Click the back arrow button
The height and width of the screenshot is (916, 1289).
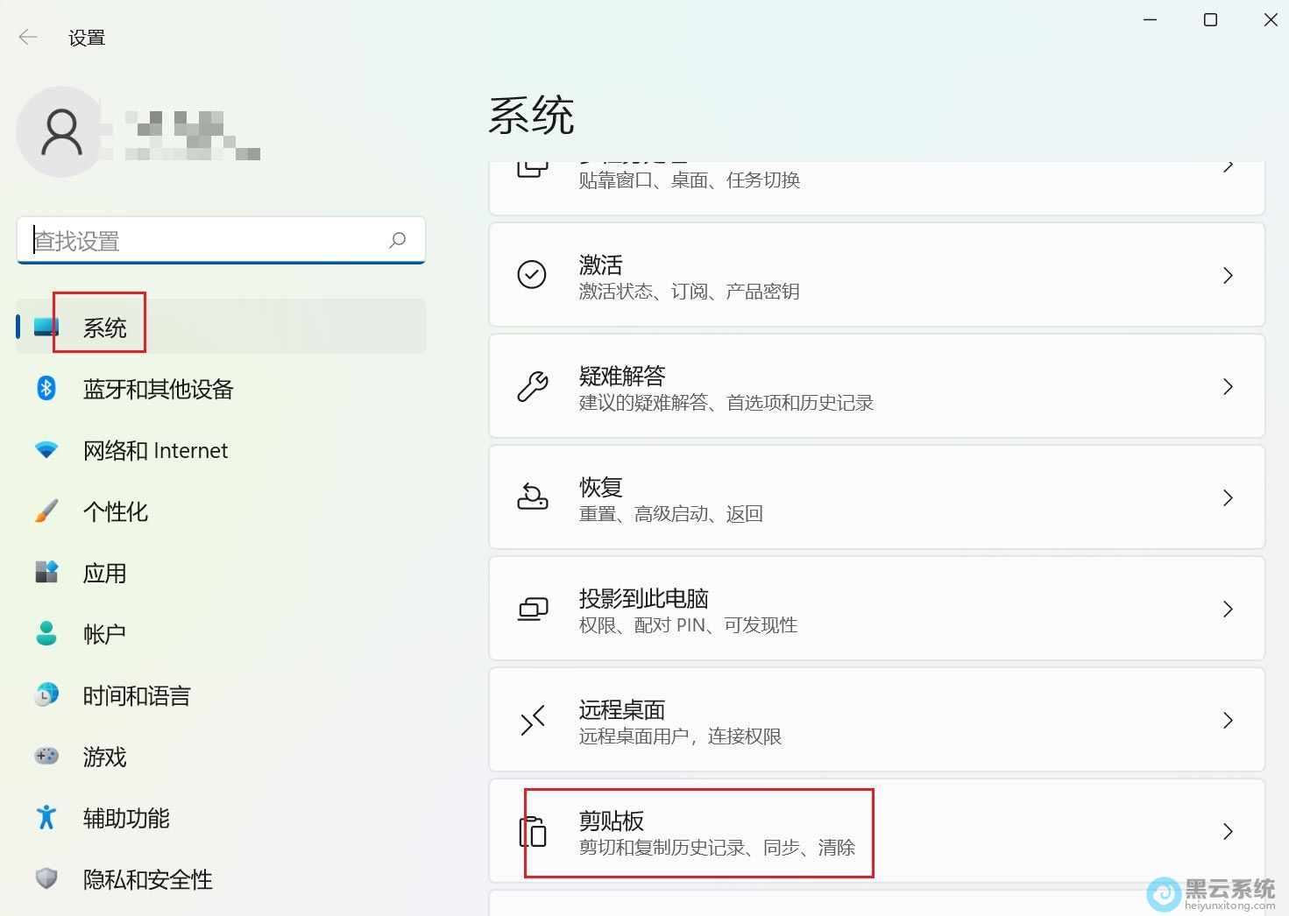click(x=28, y=37)
